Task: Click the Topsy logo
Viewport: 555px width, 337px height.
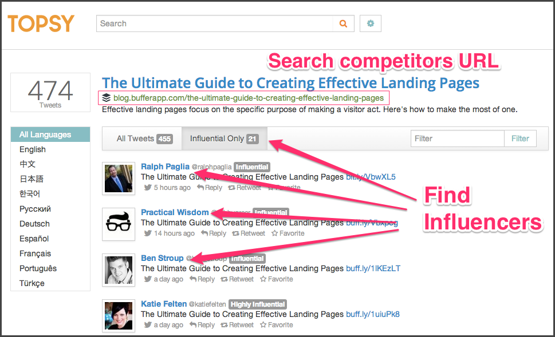Action: point(41,23)
